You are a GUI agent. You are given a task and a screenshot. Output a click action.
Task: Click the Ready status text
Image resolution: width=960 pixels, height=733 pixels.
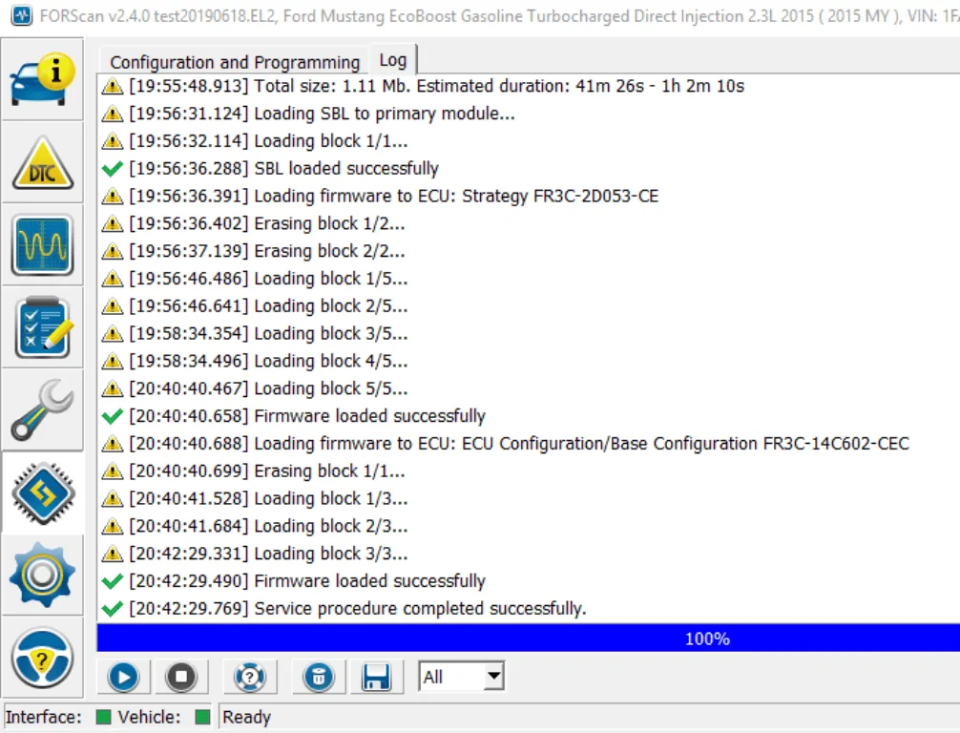tap(247, 717)
